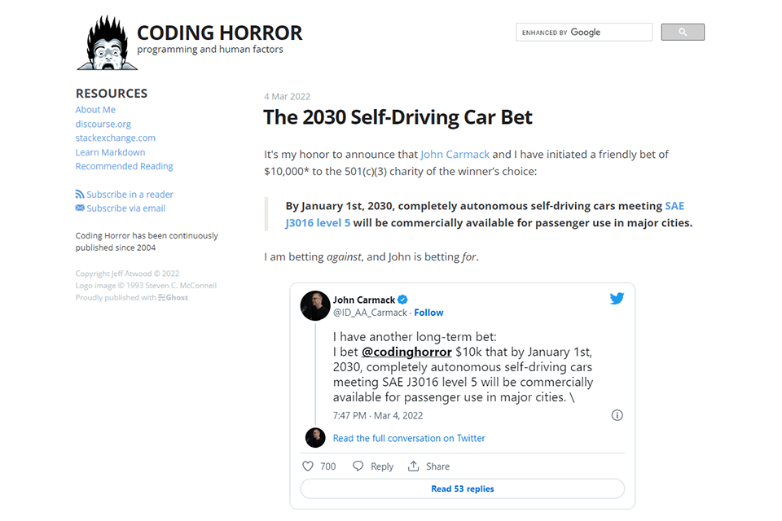The width and height of the screenshot is (782, 521).
Task: Like the tweet via heart icon
Action: [308, 466]
